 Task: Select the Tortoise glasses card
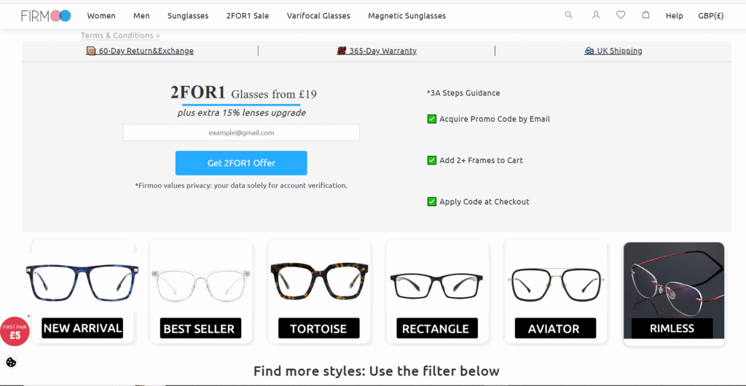[319, 292]
